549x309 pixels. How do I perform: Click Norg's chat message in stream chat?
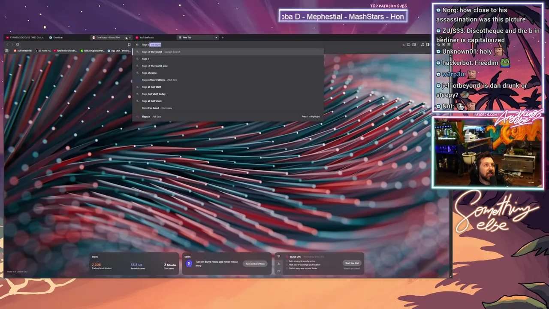(481, 15)
